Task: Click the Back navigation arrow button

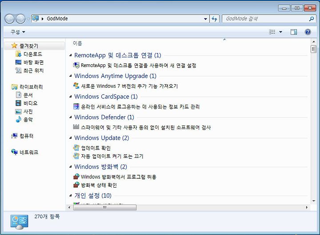Action: click(9, 19)
